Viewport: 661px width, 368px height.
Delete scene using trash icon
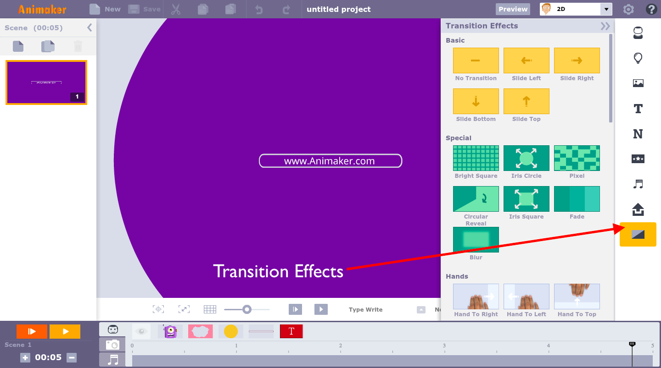click(x=78, y=46)
